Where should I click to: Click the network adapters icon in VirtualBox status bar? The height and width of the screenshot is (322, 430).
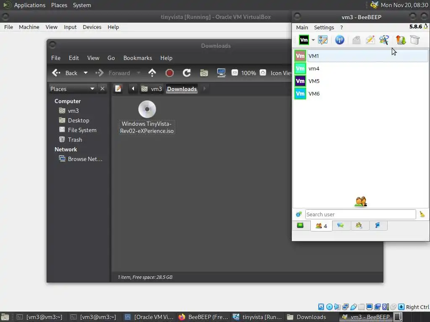point(346,307)
